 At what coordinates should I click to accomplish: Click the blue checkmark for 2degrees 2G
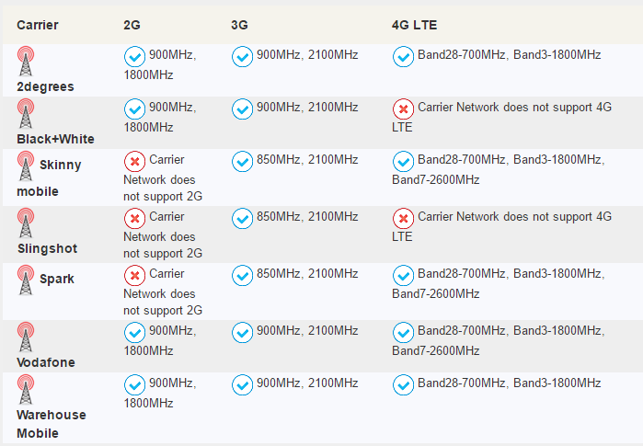[x=134, y=57]
